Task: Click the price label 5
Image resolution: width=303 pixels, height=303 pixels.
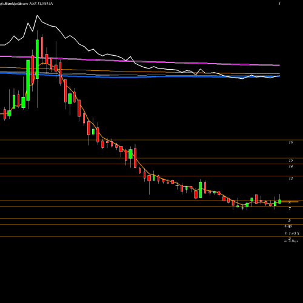Action: (x=290, y=221)
